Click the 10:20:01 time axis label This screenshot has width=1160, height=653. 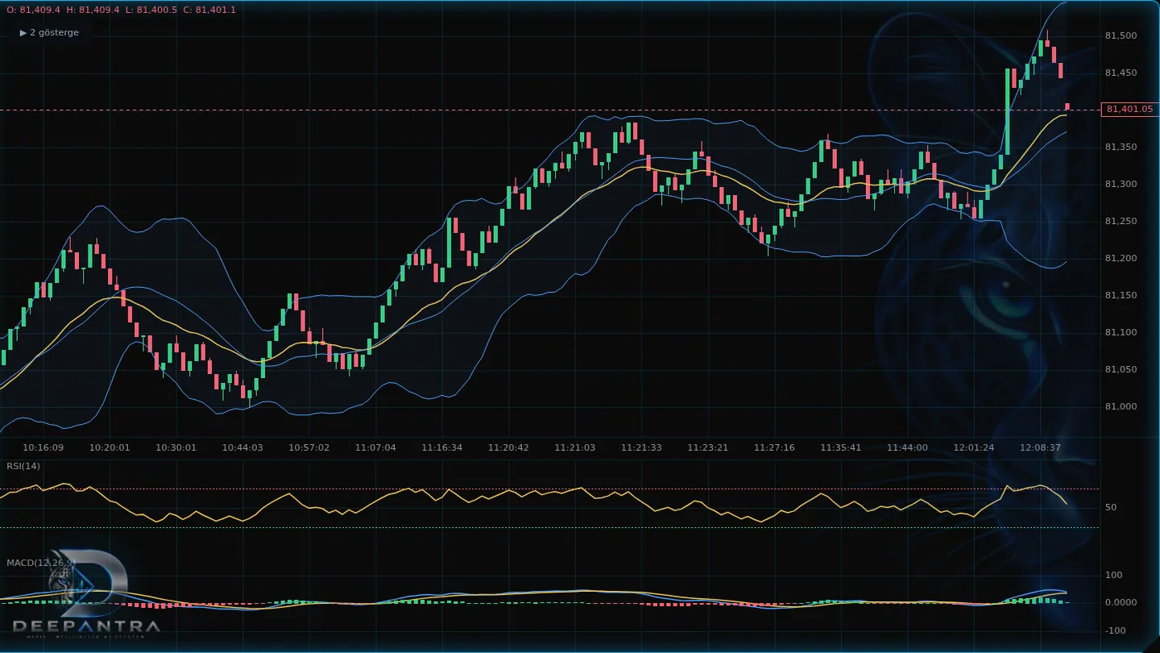point(110,447)
